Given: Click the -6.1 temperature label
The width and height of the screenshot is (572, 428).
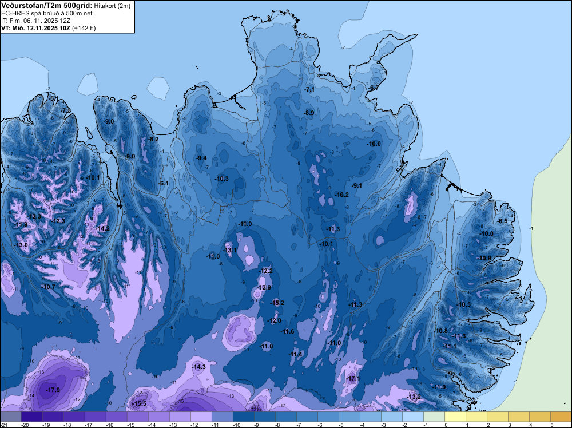Looking at the screenshot, I should [164, 183].
